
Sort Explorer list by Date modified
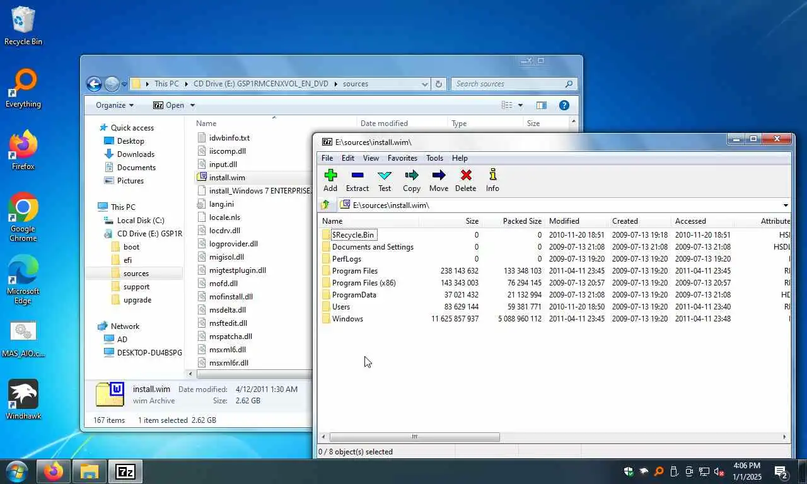(402, 124)
